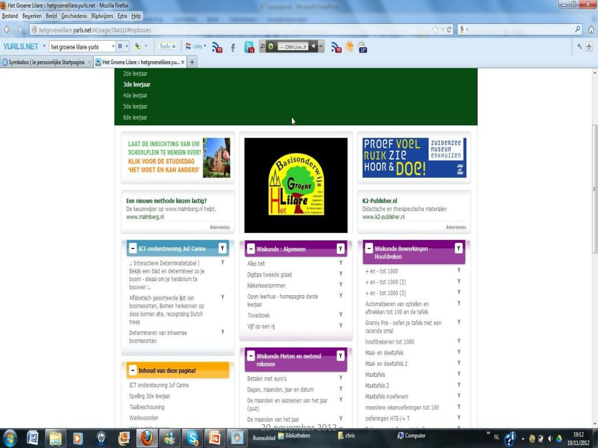
Task: Open a new tab with plus button
Action: pos(192,62)
